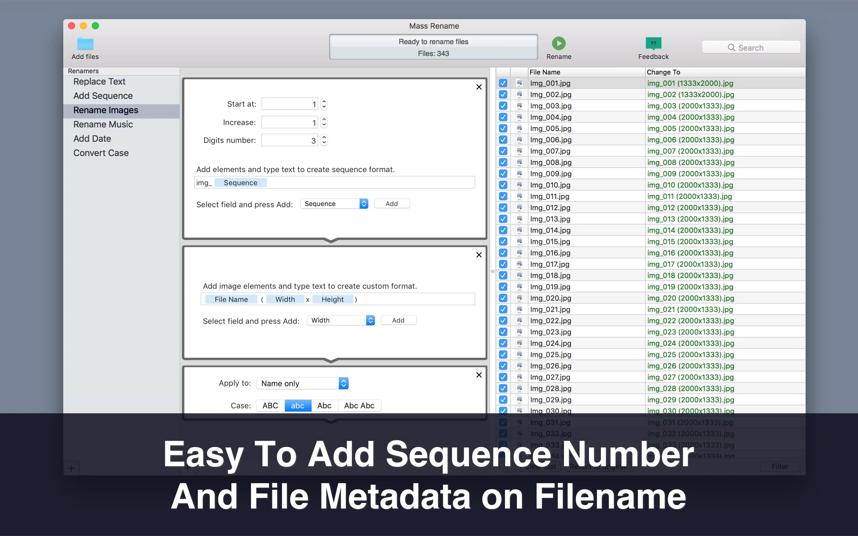Viewport: 858px width, 536px height.
Task: Select the ABC uppercase case option
Action: click(x=270, y=406)
